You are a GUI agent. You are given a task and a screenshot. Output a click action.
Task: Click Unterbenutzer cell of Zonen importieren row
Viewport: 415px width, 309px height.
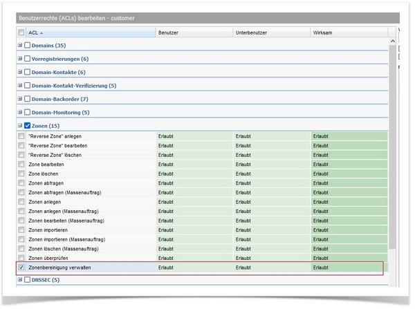pos(272,230)
